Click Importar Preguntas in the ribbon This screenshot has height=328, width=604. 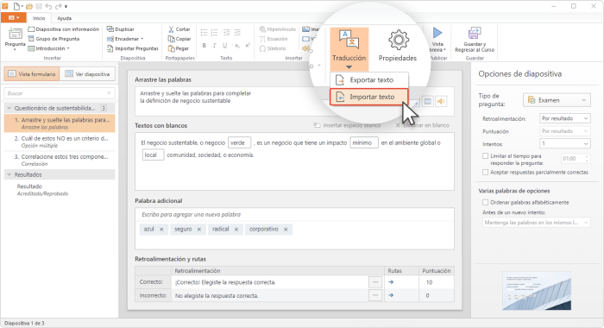[133, 48]
